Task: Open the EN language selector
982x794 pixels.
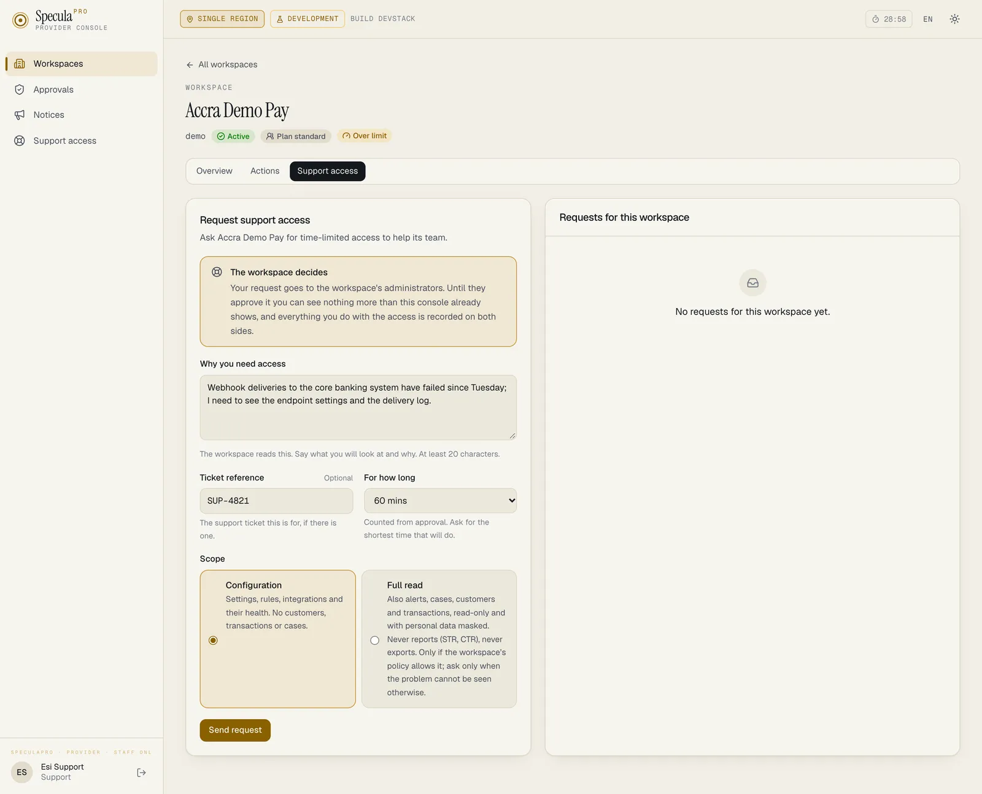Action: (x=928, y=19)
